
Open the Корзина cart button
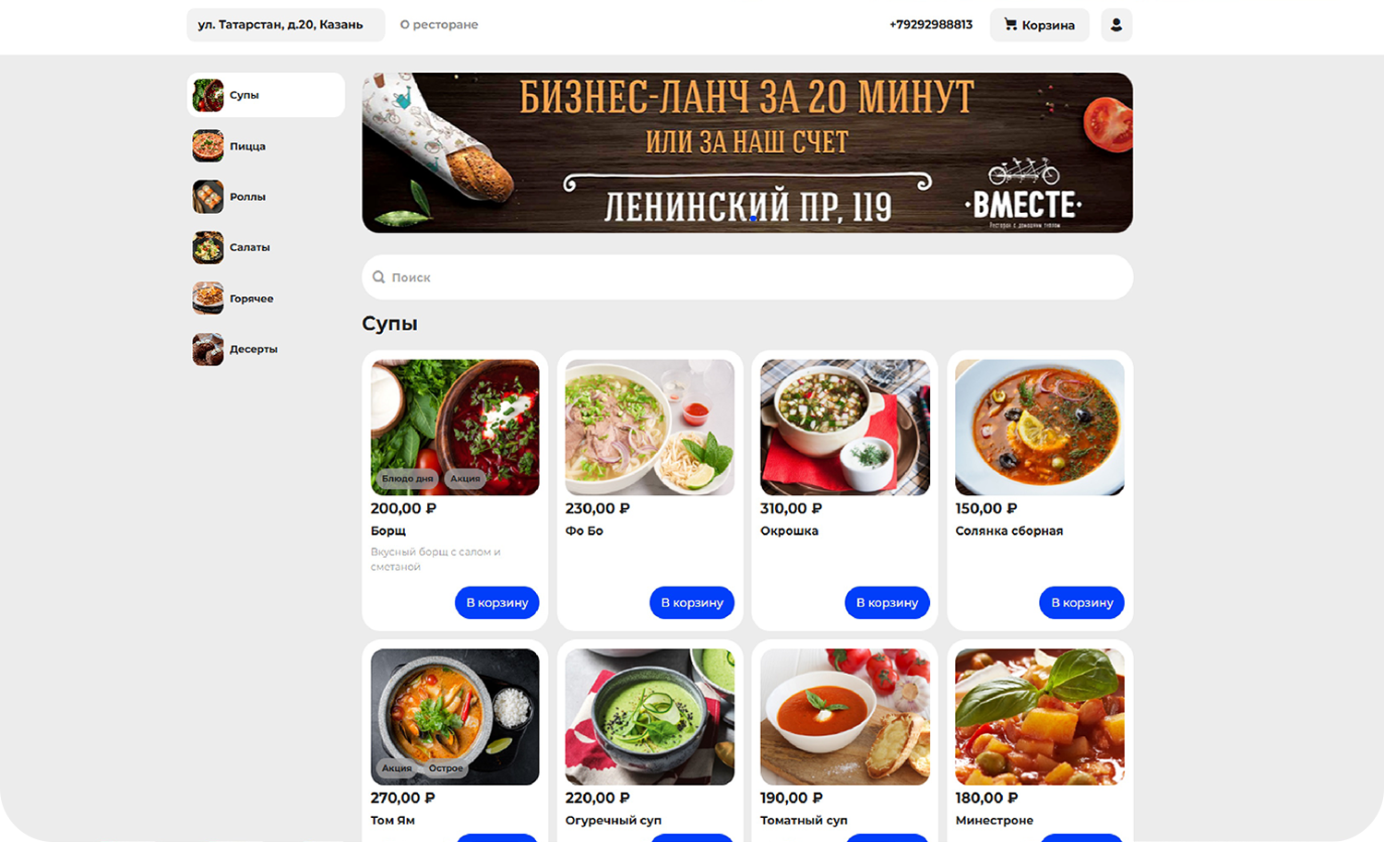pyautogui.click(x=1040, y=25)
